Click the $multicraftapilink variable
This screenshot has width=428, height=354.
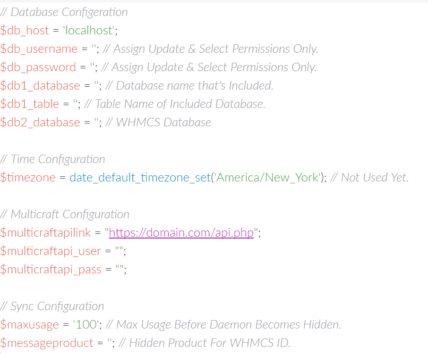tap(45, 233)
